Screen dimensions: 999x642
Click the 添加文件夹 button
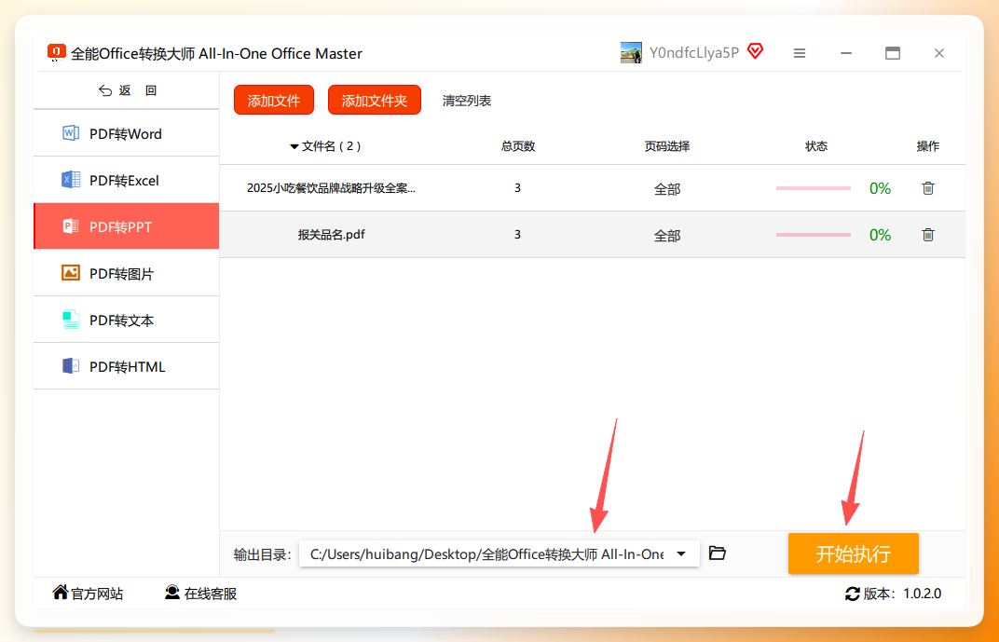(375, 100)
